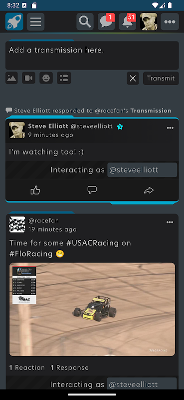This screenshot has height=400, width=184.
Task: Open options menu on Steve Elliott's post
Action: [170, 128]
